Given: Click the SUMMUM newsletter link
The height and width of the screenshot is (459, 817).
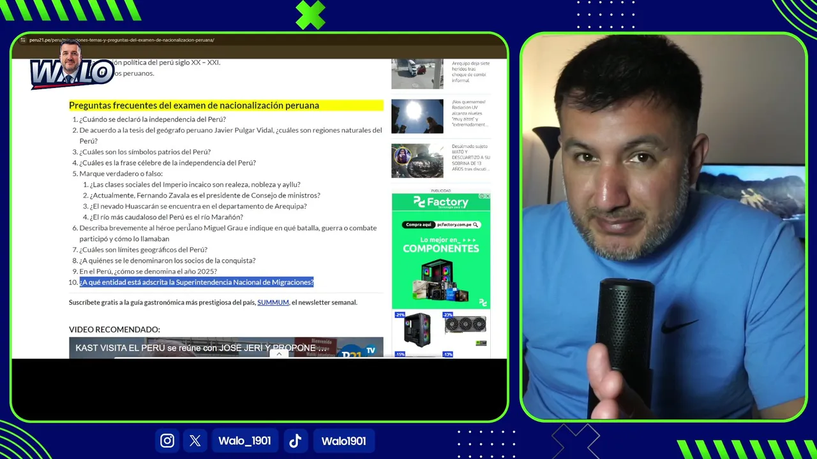Looking at the screenshot, I should click(273, 302).
